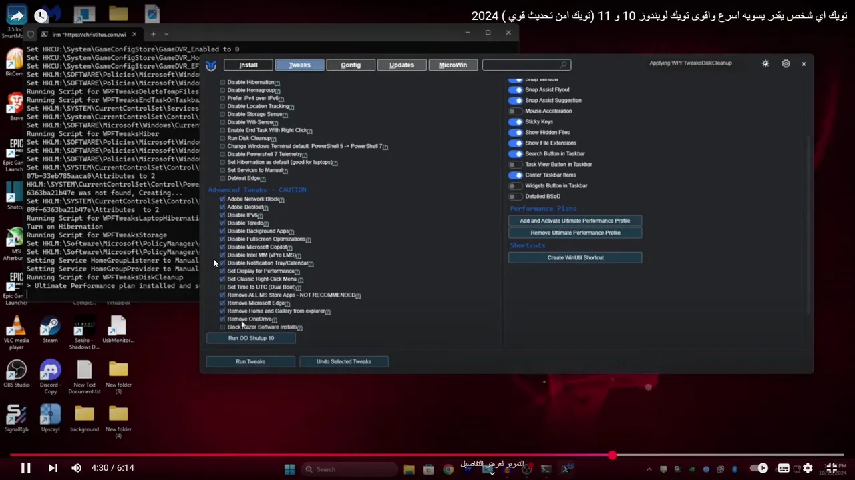
Task: Check the Disable Hibernation checkbox
Action: point(223,82)
